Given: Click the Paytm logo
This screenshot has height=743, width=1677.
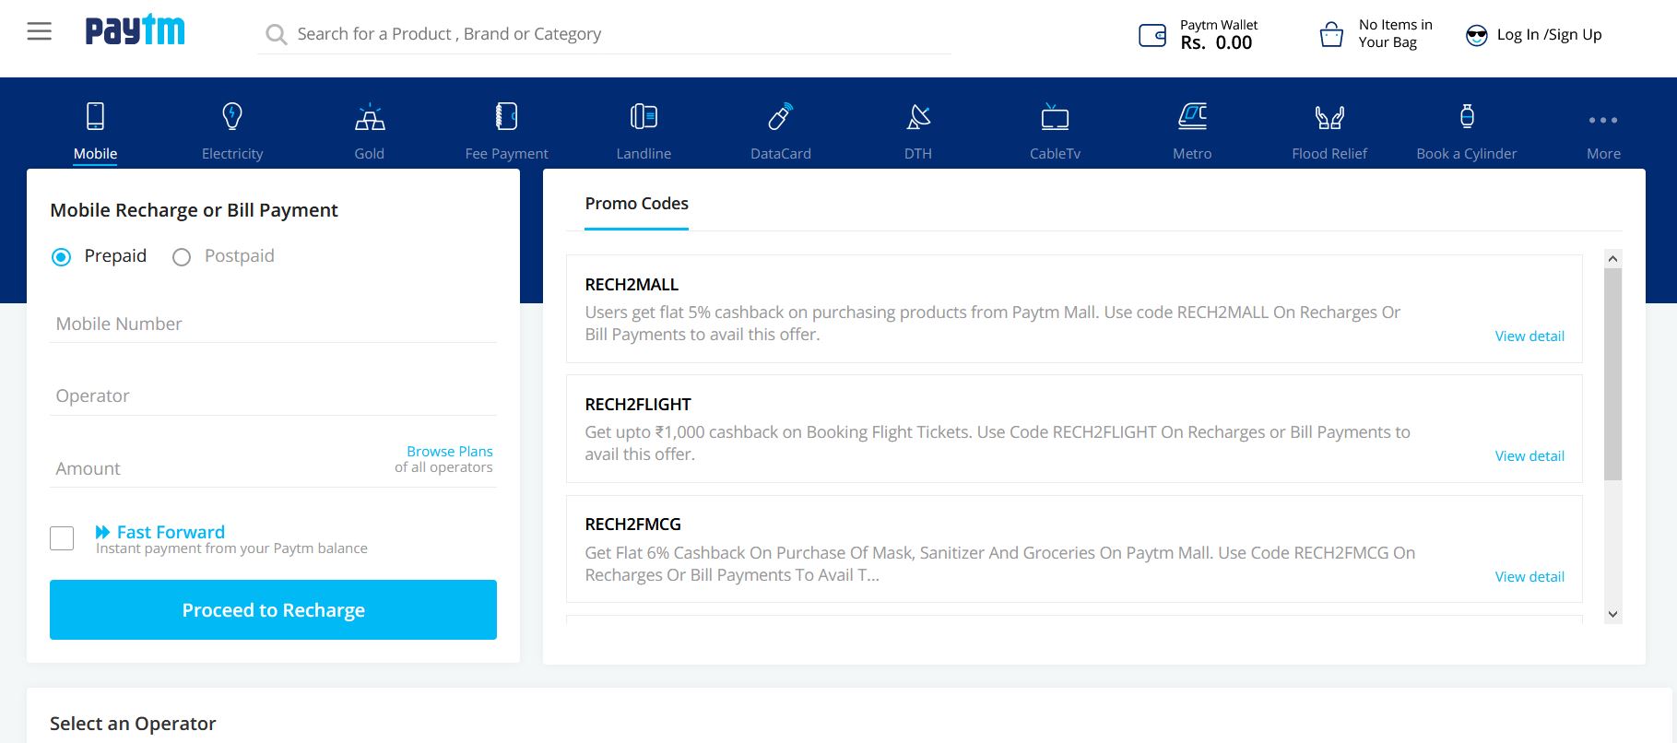Looking at the screenshot, I should coord(135,30).
